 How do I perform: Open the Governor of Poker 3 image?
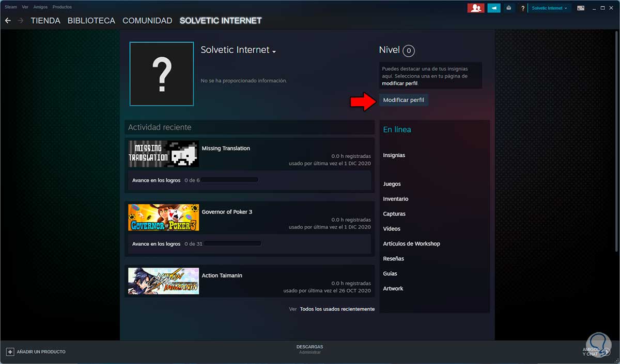[163, 217]
